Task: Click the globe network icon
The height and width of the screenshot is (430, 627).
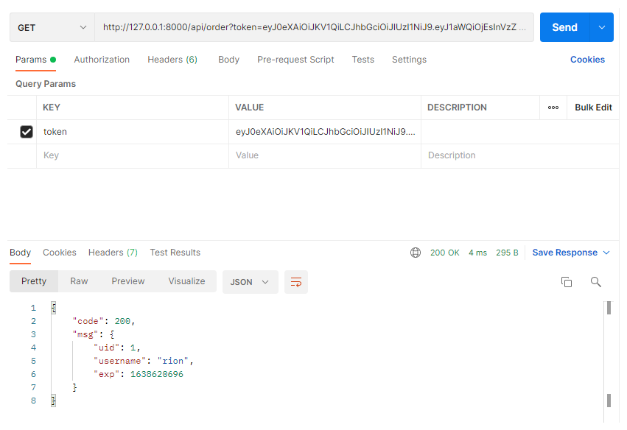Action: click(416, 253)
